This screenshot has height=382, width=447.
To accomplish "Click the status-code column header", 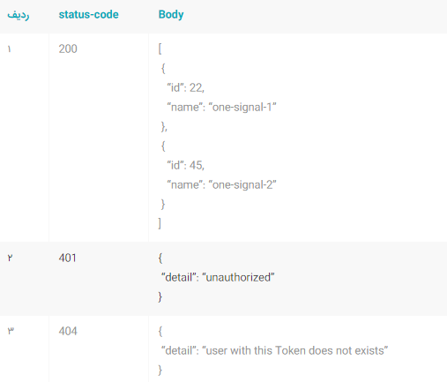I will tap(88, 15).
